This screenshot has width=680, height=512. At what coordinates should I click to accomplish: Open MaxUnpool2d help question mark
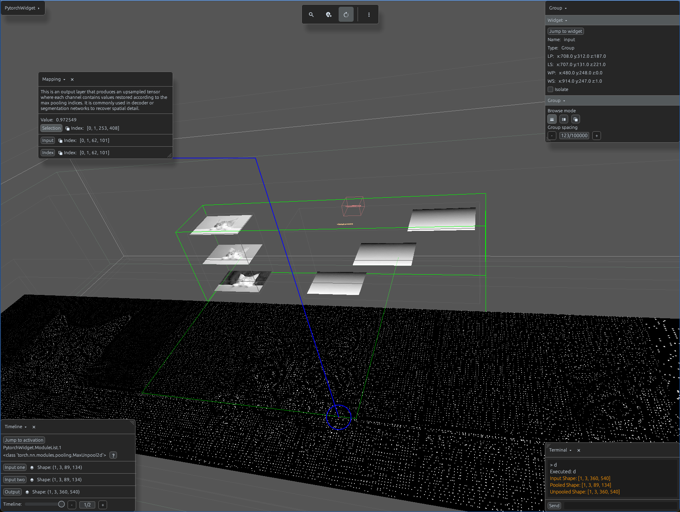click(x=113, y=455)
